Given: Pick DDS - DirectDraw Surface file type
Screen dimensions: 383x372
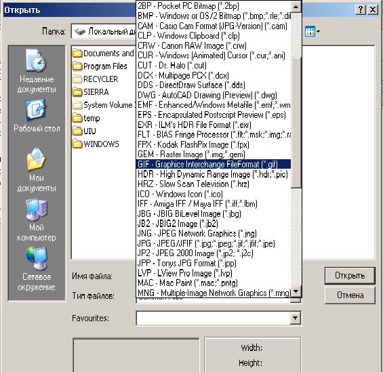Looking at the screenshot, I should point(214,85).
